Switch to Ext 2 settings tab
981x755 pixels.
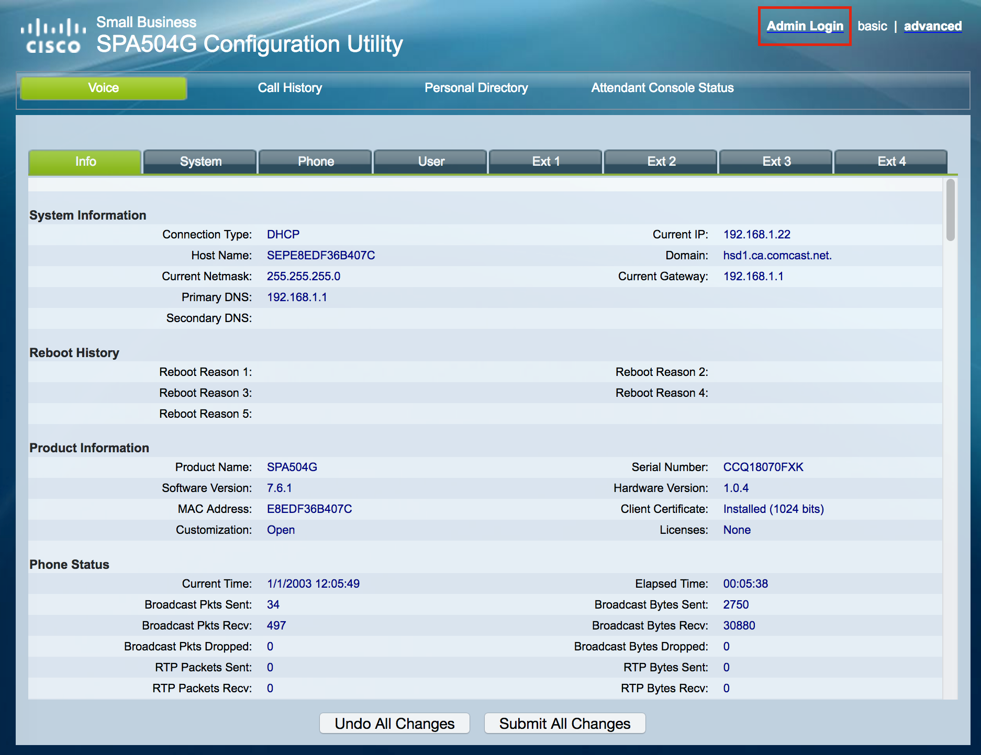click(x=661, y=162)
